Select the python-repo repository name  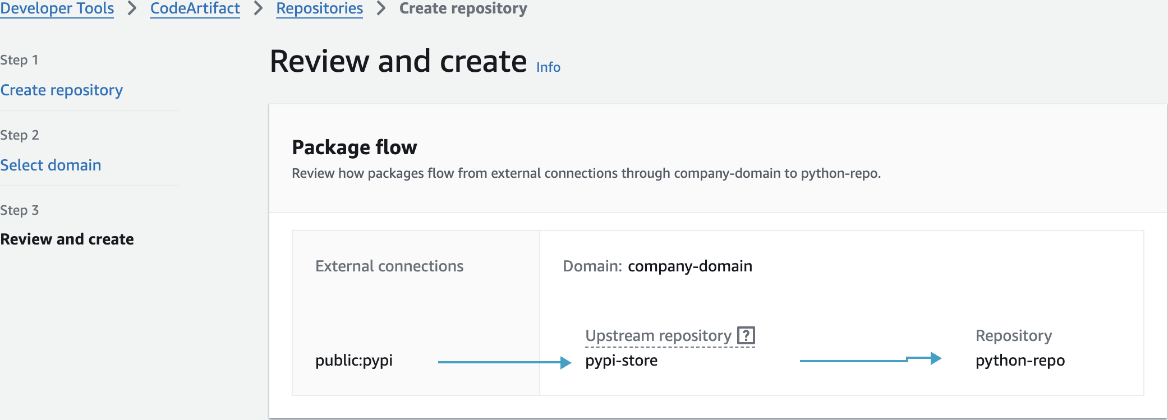click(x=1020, y=360)
